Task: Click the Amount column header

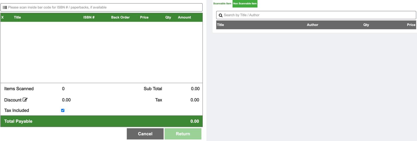Action: 184,17
